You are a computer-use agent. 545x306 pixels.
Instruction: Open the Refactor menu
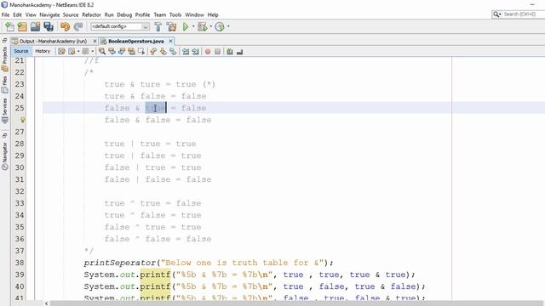click(x=91, y=14)
